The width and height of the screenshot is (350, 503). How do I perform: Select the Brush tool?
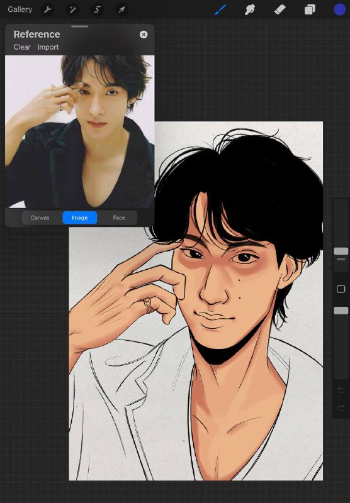click(220, 9)
